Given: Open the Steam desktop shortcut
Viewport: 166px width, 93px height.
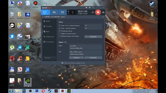Looking at the screenshot, I should [x=152, y=4].
